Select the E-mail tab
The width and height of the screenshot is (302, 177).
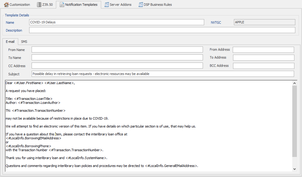click(10, 42)
